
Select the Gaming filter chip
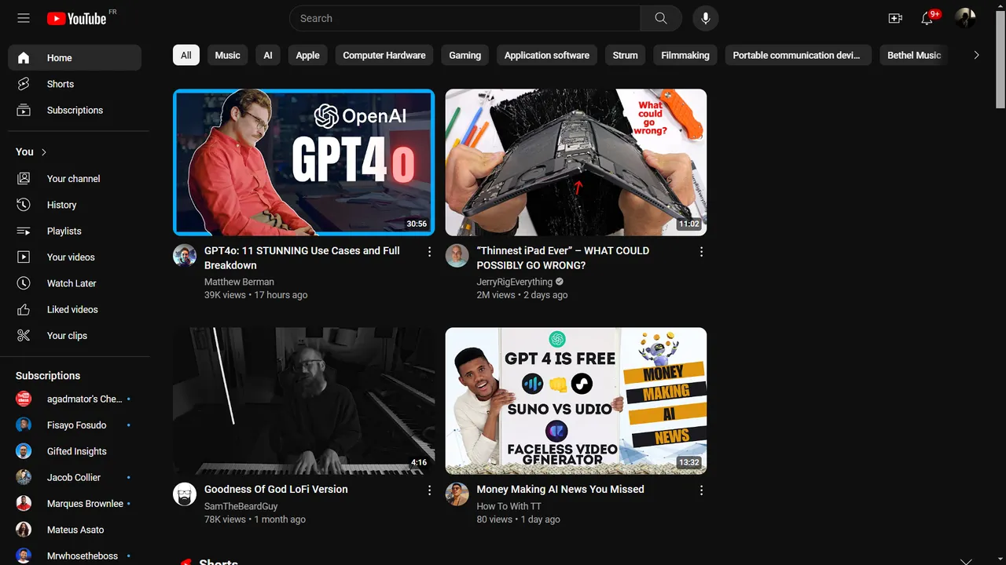pyautogui.click(x=465, y=55)
